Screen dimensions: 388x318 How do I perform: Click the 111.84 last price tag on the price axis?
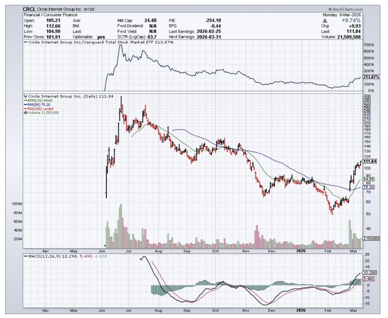pos(371,161)
